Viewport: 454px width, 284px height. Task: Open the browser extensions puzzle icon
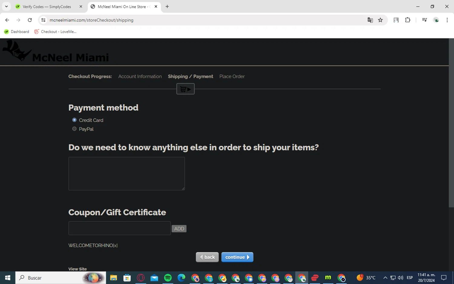point(408,20)
